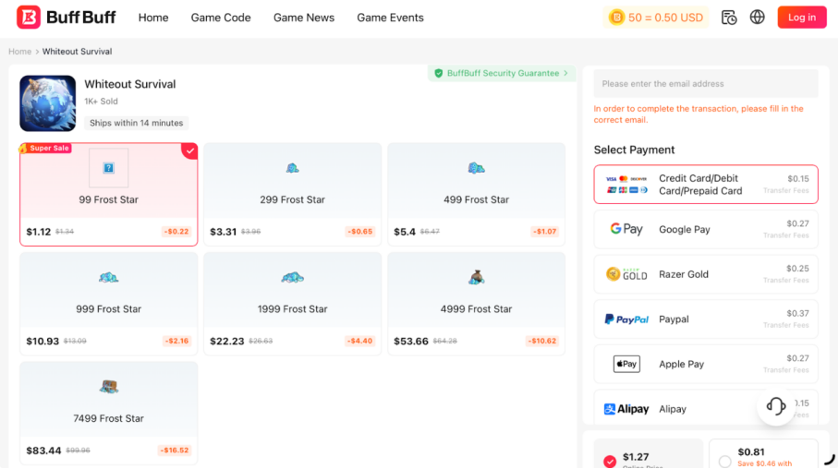Click the Whiteout Survival game thumbnail
The width and height of the screenshot is (839, 469).
click(x=48, y=103)
